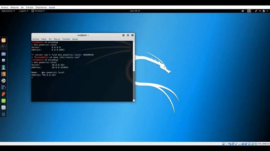This screenshot has height=151, width=270.
Task: Launch Burp Suite from the dock
Action: [x=3, y=74]
